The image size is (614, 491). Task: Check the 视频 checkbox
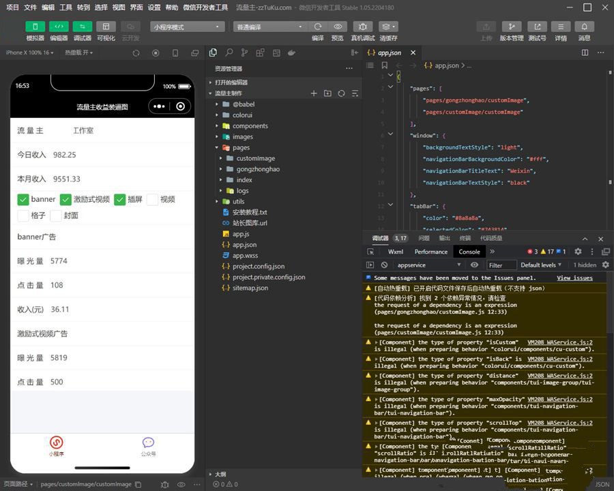click(x=152, y=199)
